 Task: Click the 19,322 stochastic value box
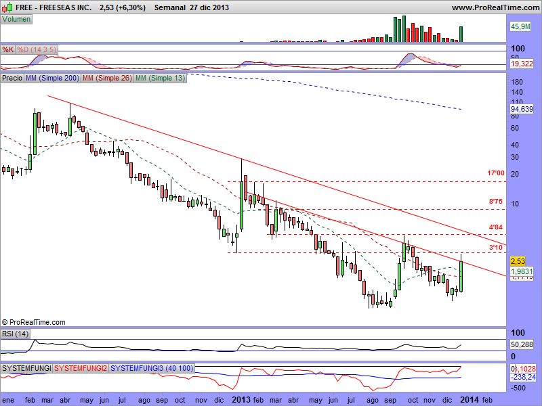click(x=522, y=64)
